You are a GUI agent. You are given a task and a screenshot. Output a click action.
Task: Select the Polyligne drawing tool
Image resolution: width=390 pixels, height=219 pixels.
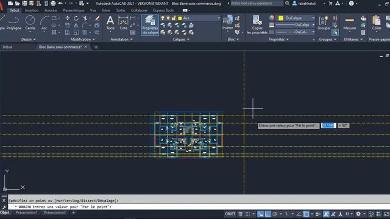pos(13,23)
